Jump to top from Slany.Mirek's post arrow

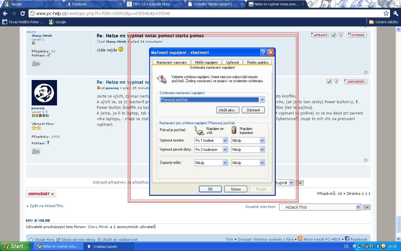(366, 72)
